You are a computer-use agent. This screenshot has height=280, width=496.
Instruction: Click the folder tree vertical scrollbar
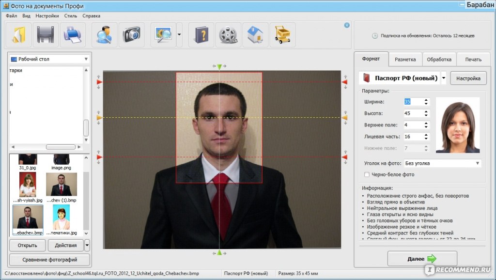click(86, 128)
